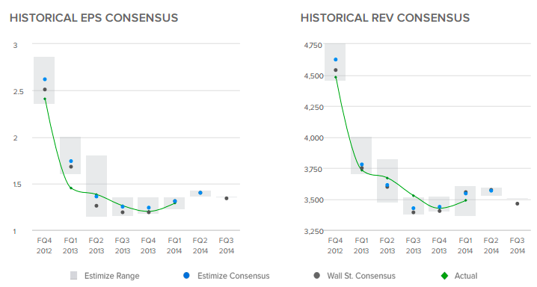Click the FQ4 2012 green EPS actual point
This screenshot has width=537, height=287.
45,99
